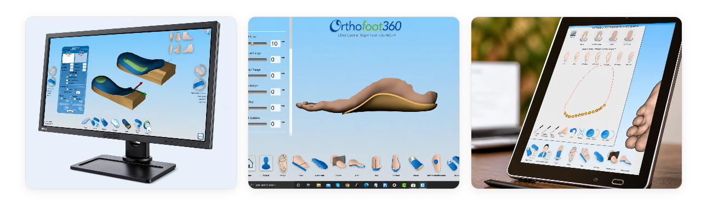This screenshot has width=707, height=204.
Task: Edit the Height value field showing 0
Action: click(275, 92)
